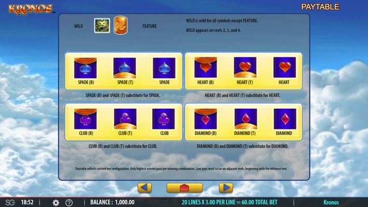Click the plain DIAMOND symbol
This screenshot has width=368, height=207.
[285, 119]
